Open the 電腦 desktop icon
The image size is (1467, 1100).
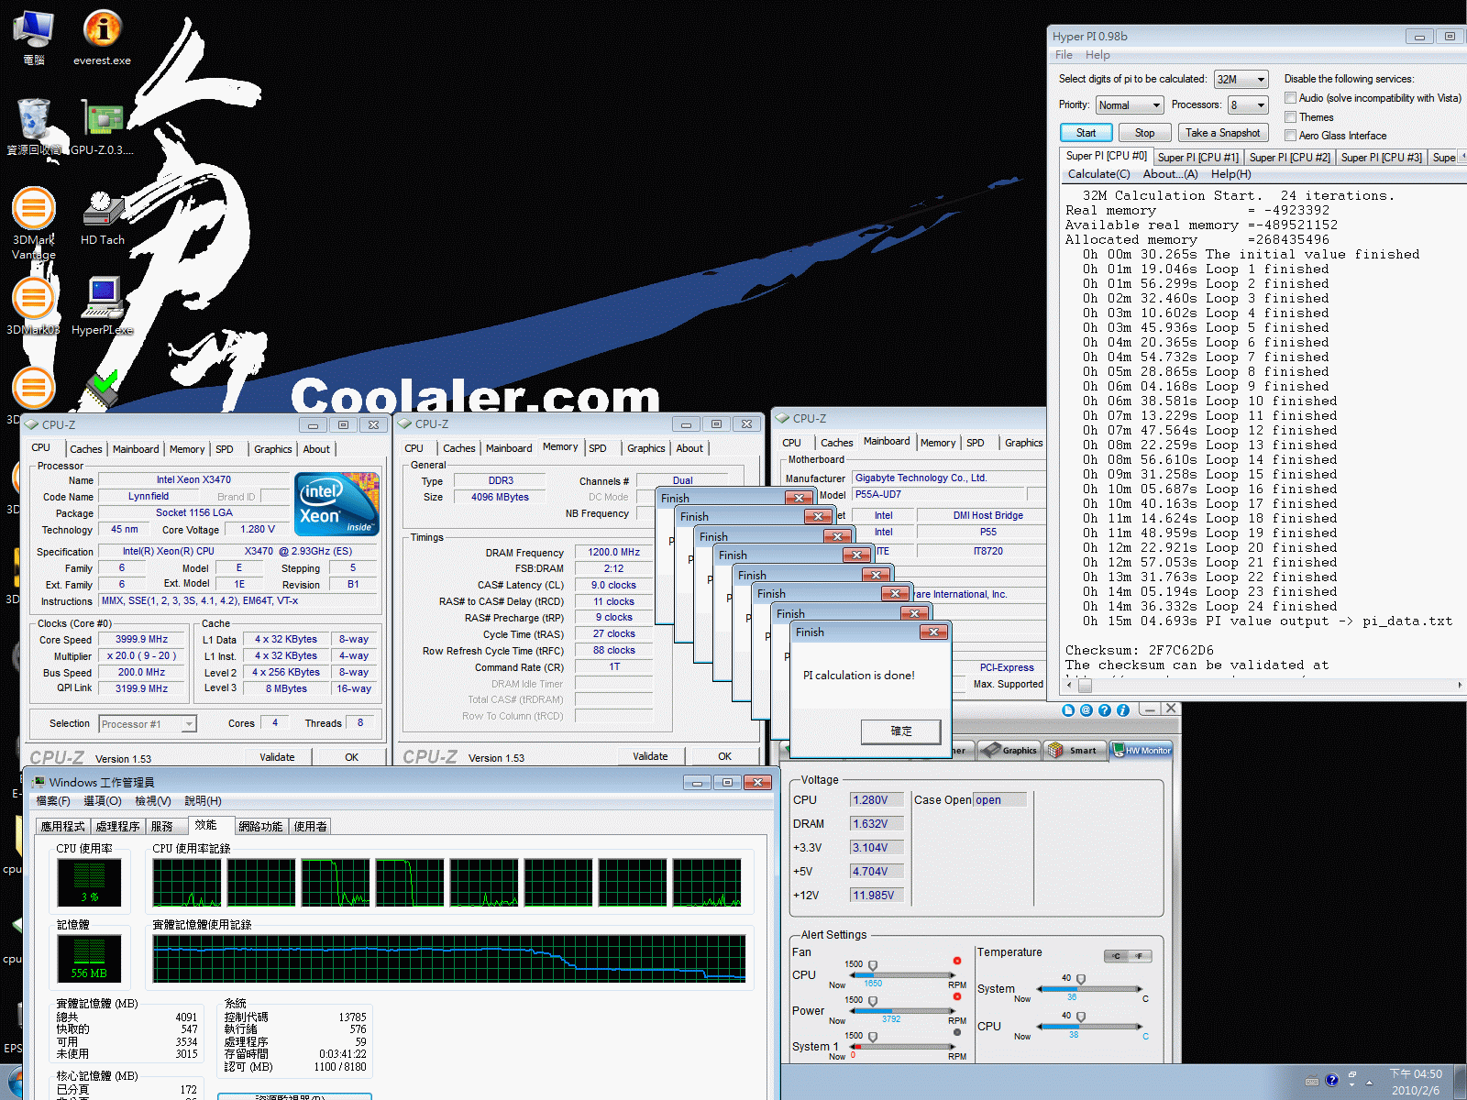[34, 37]
